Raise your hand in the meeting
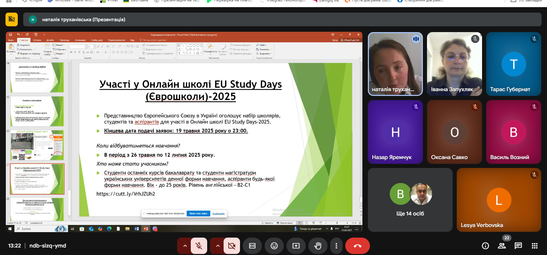The image size is (547, 255). coord(318,246)
